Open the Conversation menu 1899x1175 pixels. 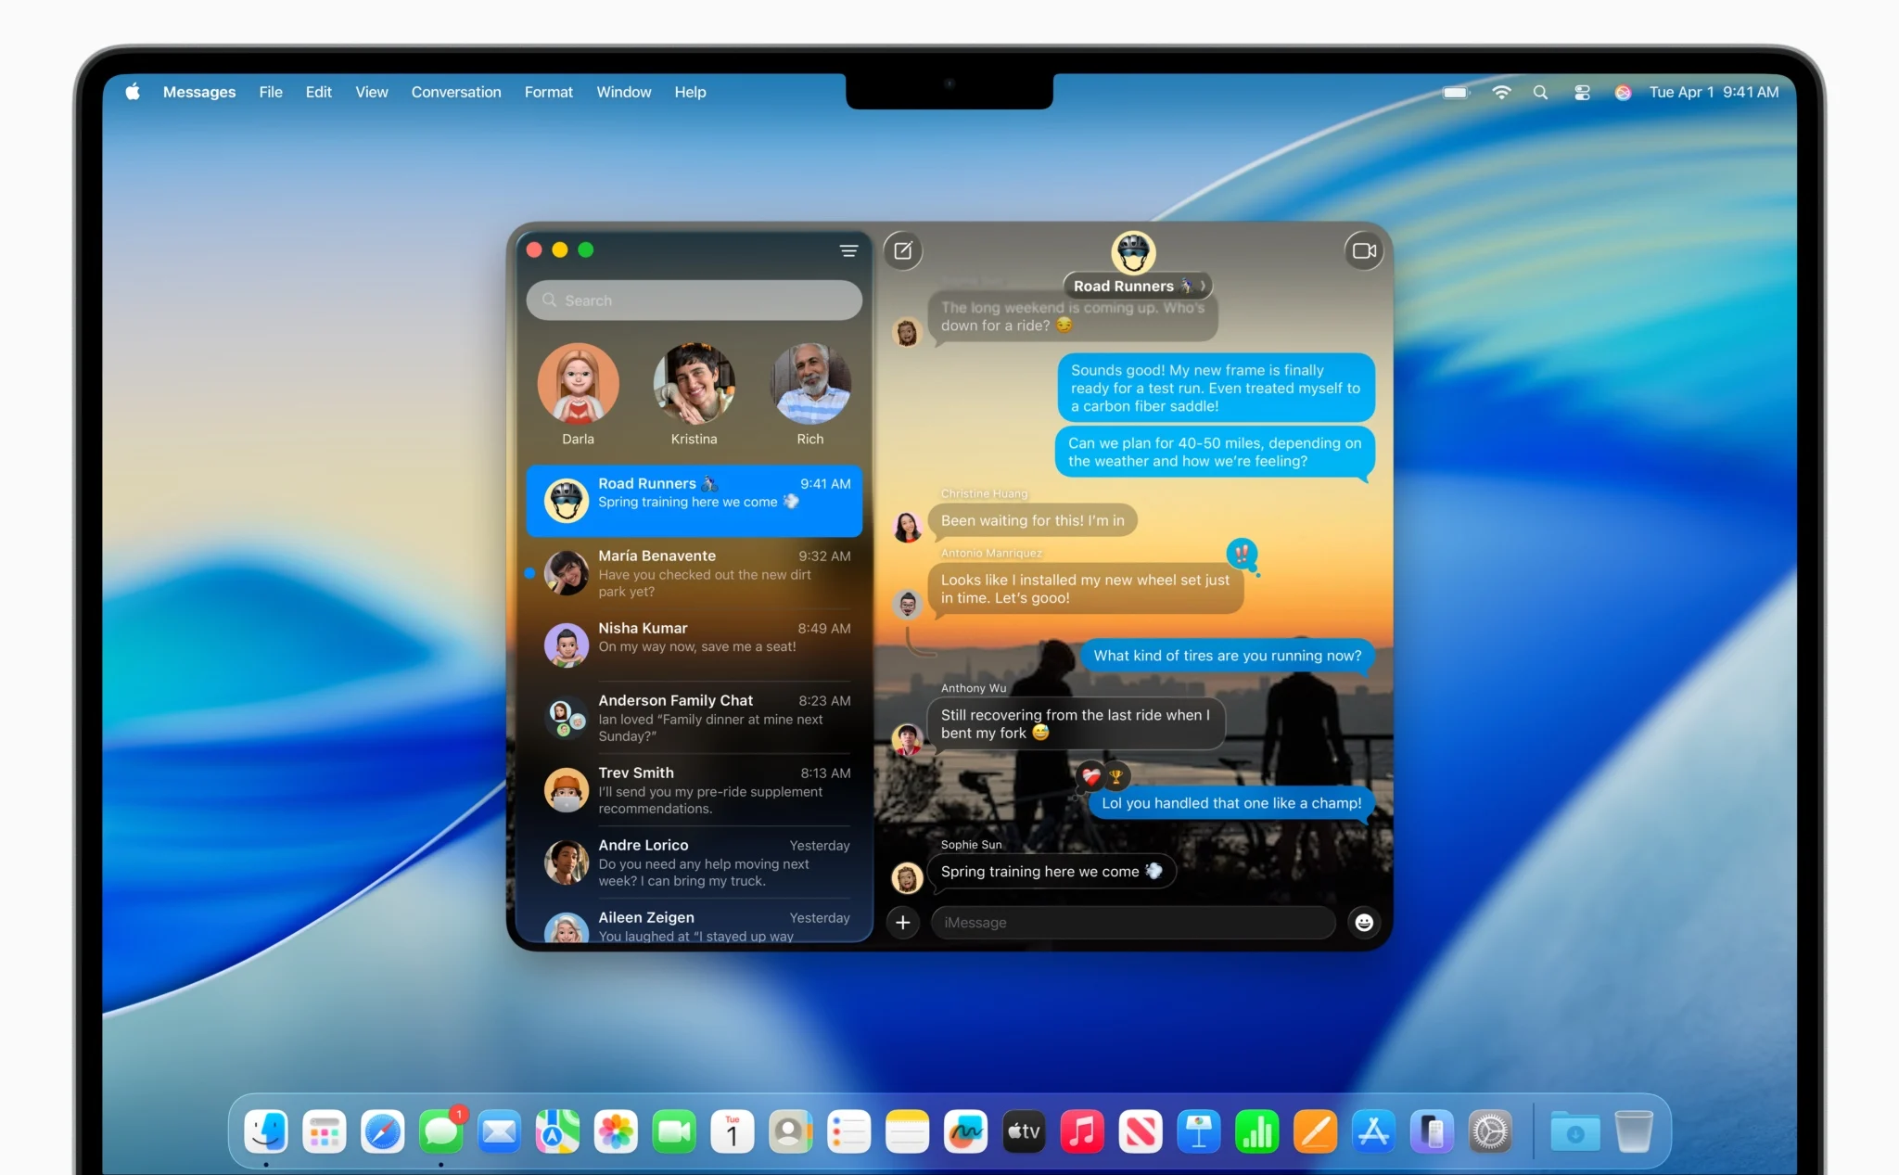point(456,92)
